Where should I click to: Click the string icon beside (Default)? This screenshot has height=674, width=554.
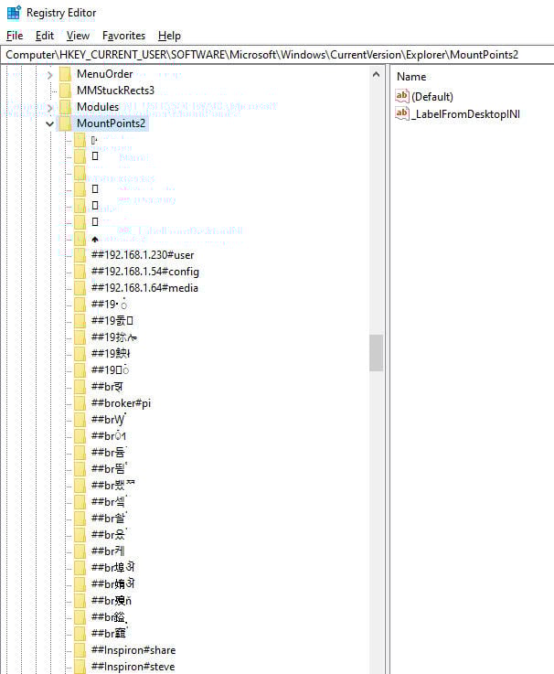(x=402, y=96)
